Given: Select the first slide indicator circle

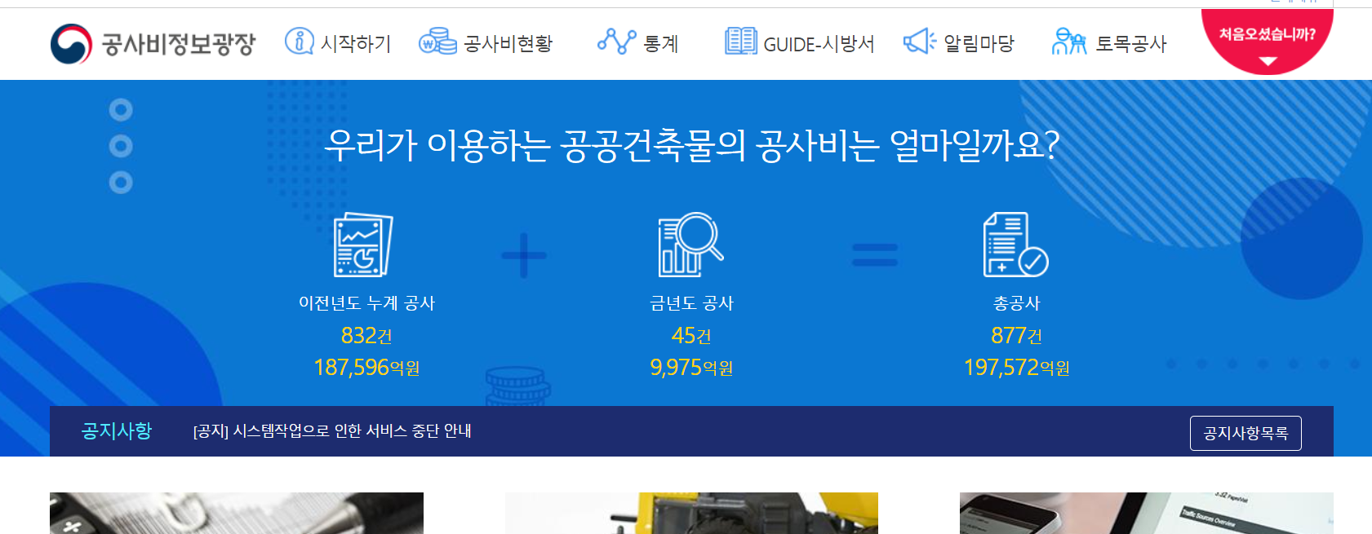Looking at the screenshot, I should coord(121,109).
